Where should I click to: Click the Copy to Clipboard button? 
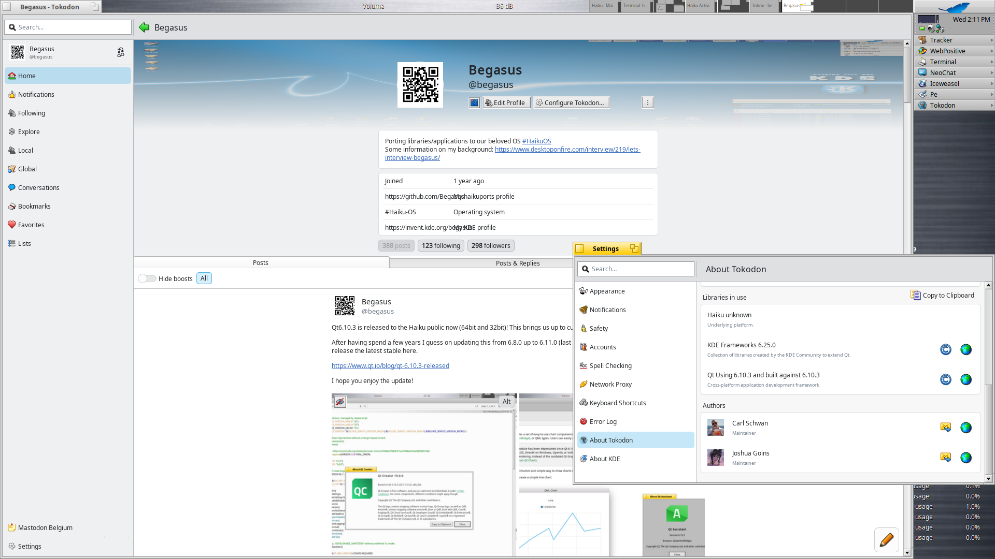point(943,295)
